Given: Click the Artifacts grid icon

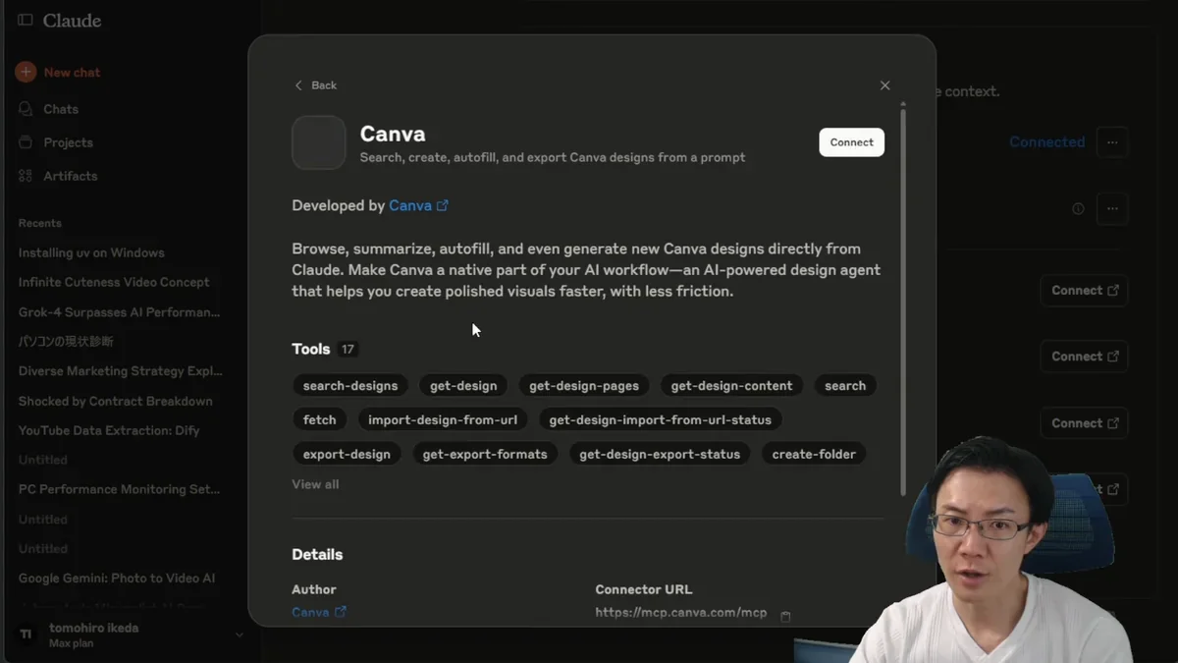Looking at the screenshot, I should pyautogui.click(x=26, y=176).
